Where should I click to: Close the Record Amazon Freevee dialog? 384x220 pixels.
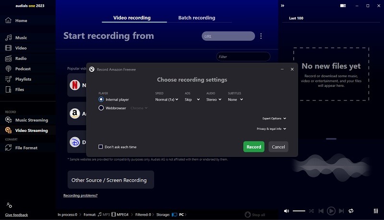[x=292, y=69]
